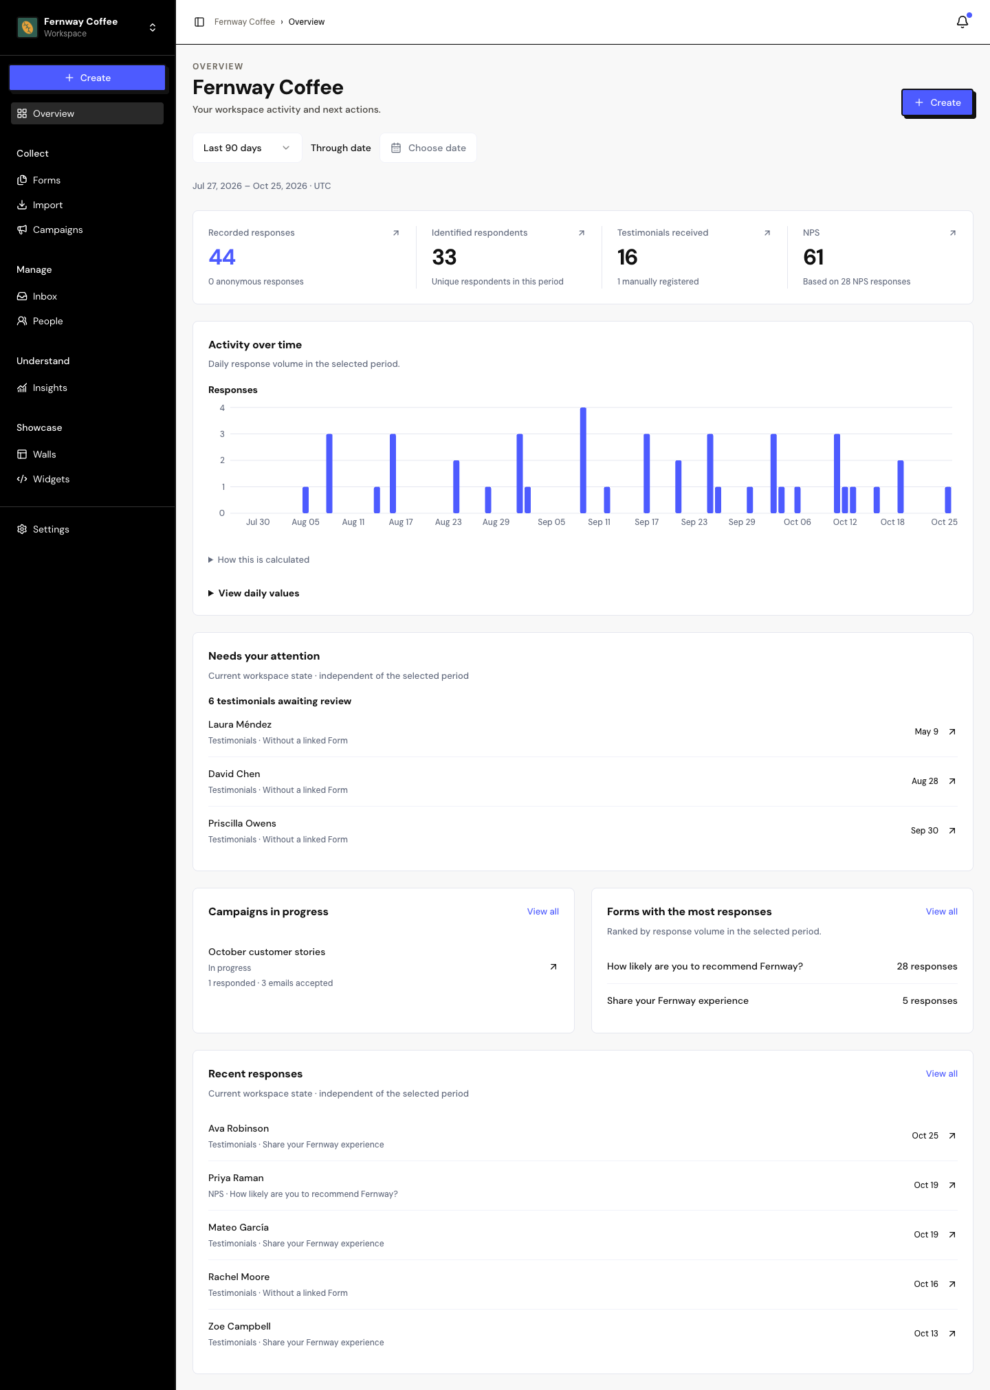Click the sidebar Create button
The height and width of the screenshot is (1390, 990).
tap(87, 78)
